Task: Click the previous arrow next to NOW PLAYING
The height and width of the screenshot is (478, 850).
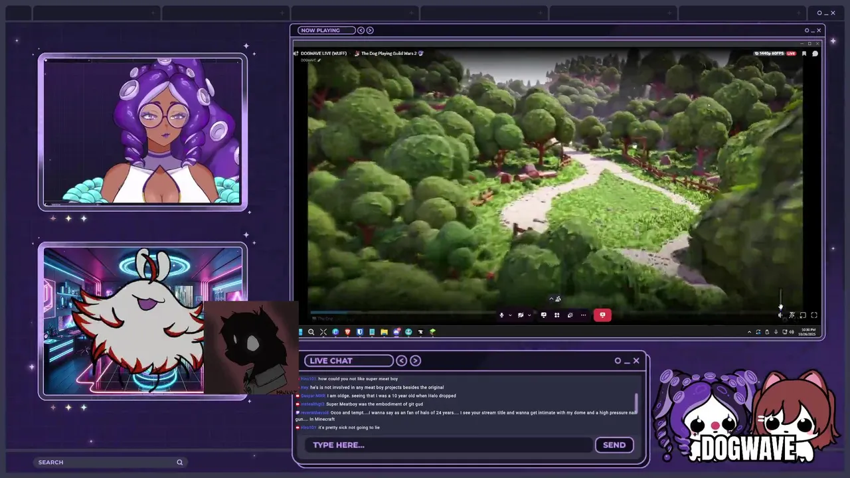Action: (361, 30)
